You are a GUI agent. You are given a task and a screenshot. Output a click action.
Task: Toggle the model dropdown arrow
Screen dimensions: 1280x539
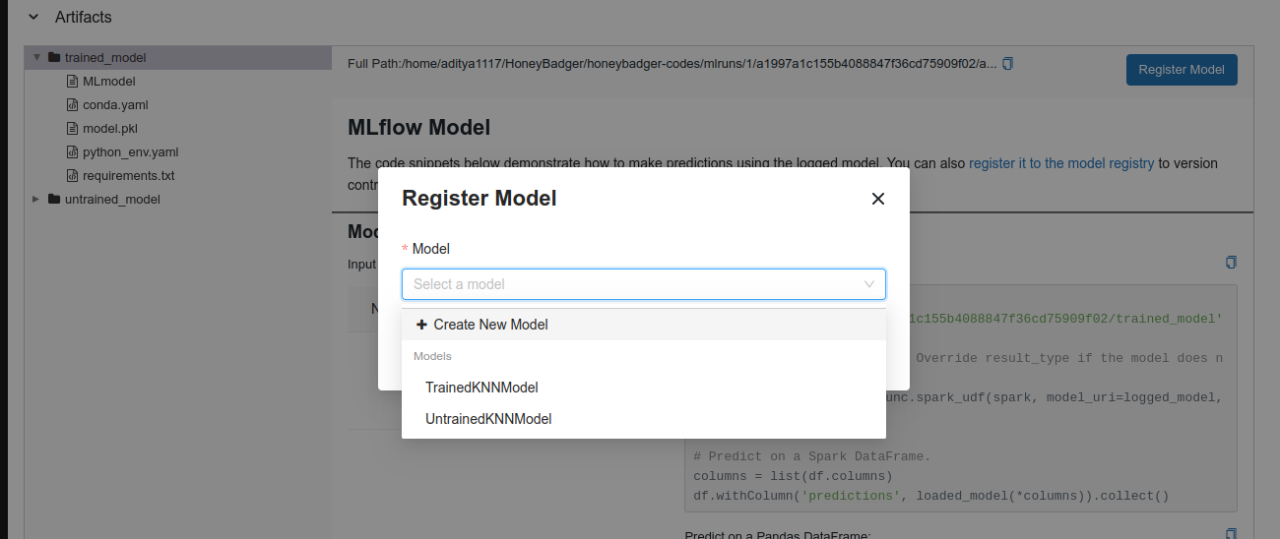[869, 284]
